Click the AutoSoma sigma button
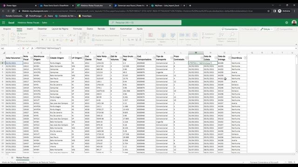This screenshot has width=298, height=167. point(208,34)
